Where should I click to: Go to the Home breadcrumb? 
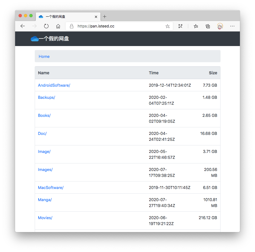[44, 57]
